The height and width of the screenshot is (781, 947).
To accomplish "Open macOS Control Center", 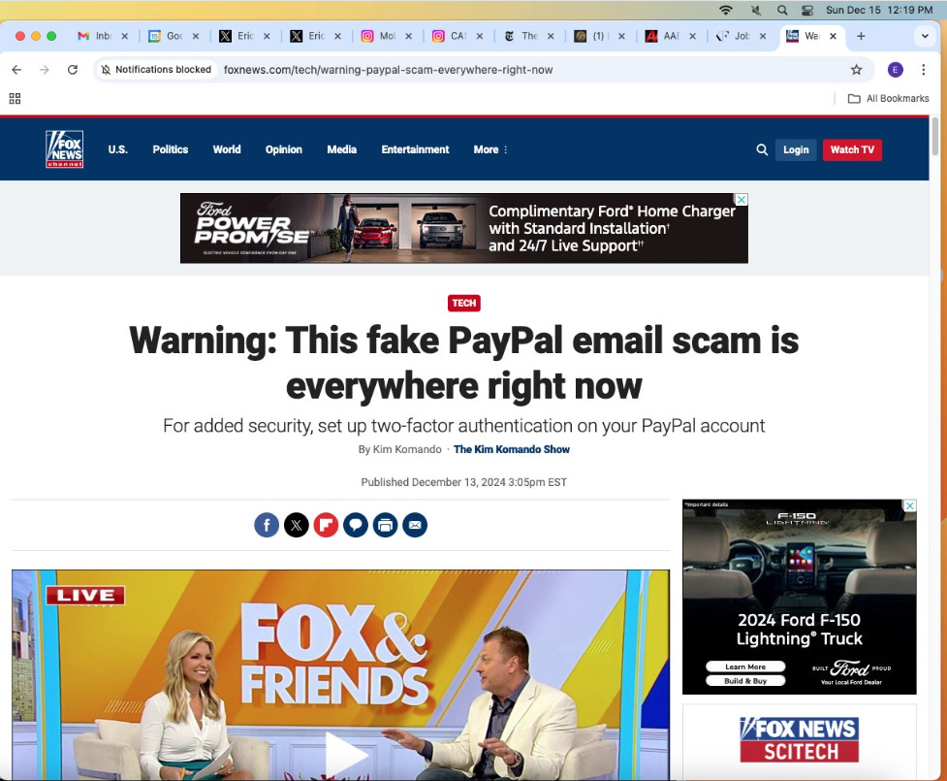I will coord(807,10).
